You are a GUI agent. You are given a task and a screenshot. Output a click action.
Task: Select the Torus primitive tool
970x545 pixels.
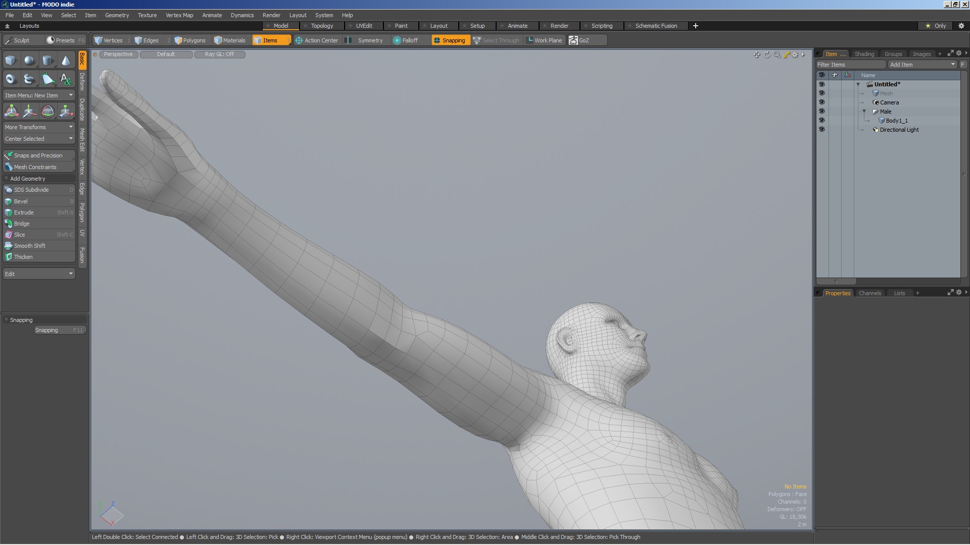(10, 79)
